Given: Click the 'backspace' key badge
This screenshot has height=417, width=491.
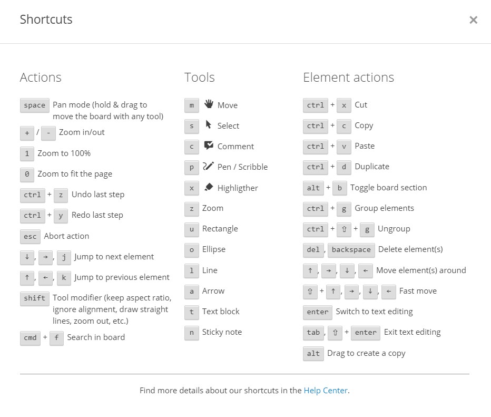Looking at the screenshot, I should 351,249.
